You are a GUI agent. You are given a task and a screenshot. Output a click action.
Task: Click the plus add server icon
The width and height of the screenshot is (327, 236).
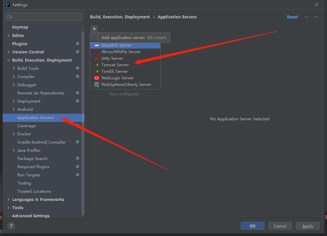point(94,29)
